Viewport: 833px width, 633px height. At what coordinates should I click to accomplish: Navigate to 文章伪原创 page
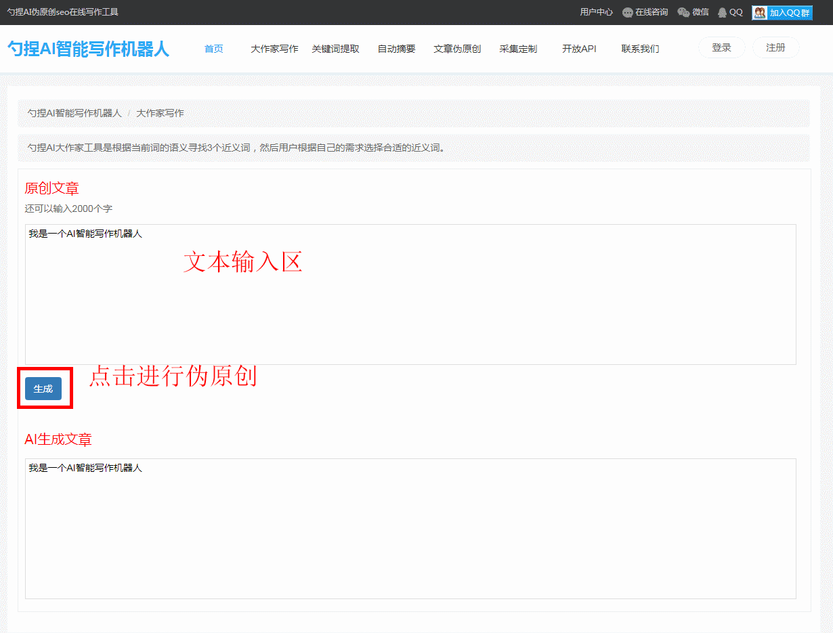coord(457,49)
